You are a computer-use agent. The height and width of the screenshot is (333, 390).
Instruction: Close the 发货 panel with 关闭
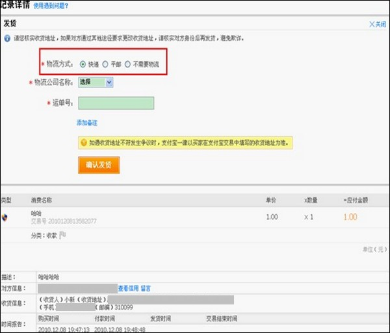[377, 24]
